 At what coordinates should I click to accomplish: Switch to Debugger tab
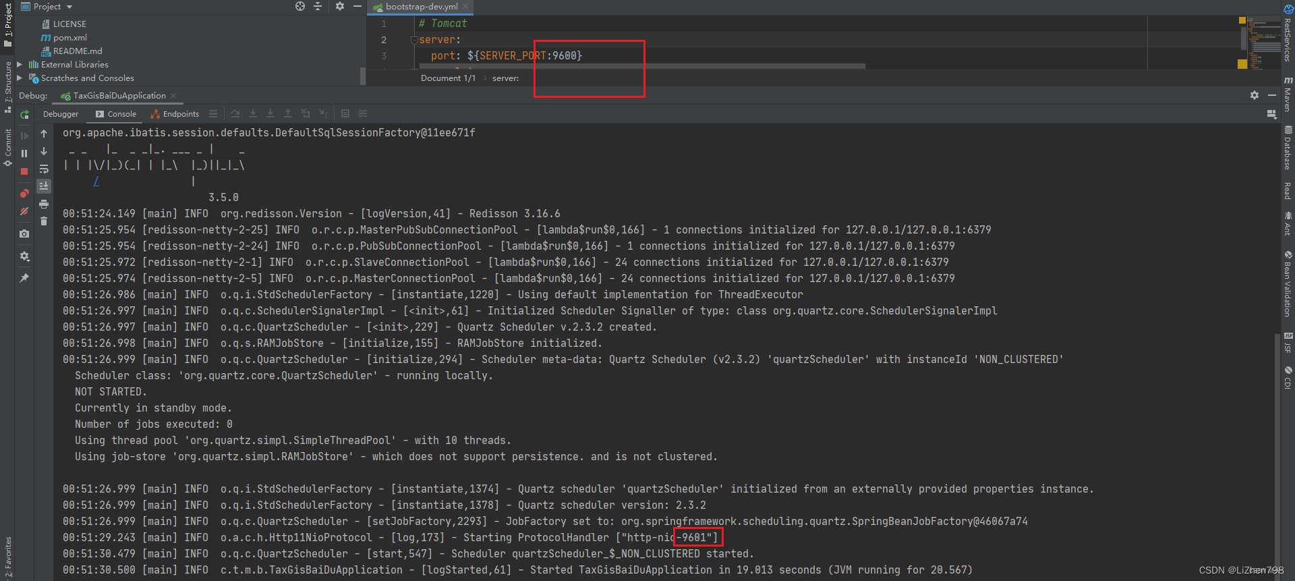[x=61, y=114]
